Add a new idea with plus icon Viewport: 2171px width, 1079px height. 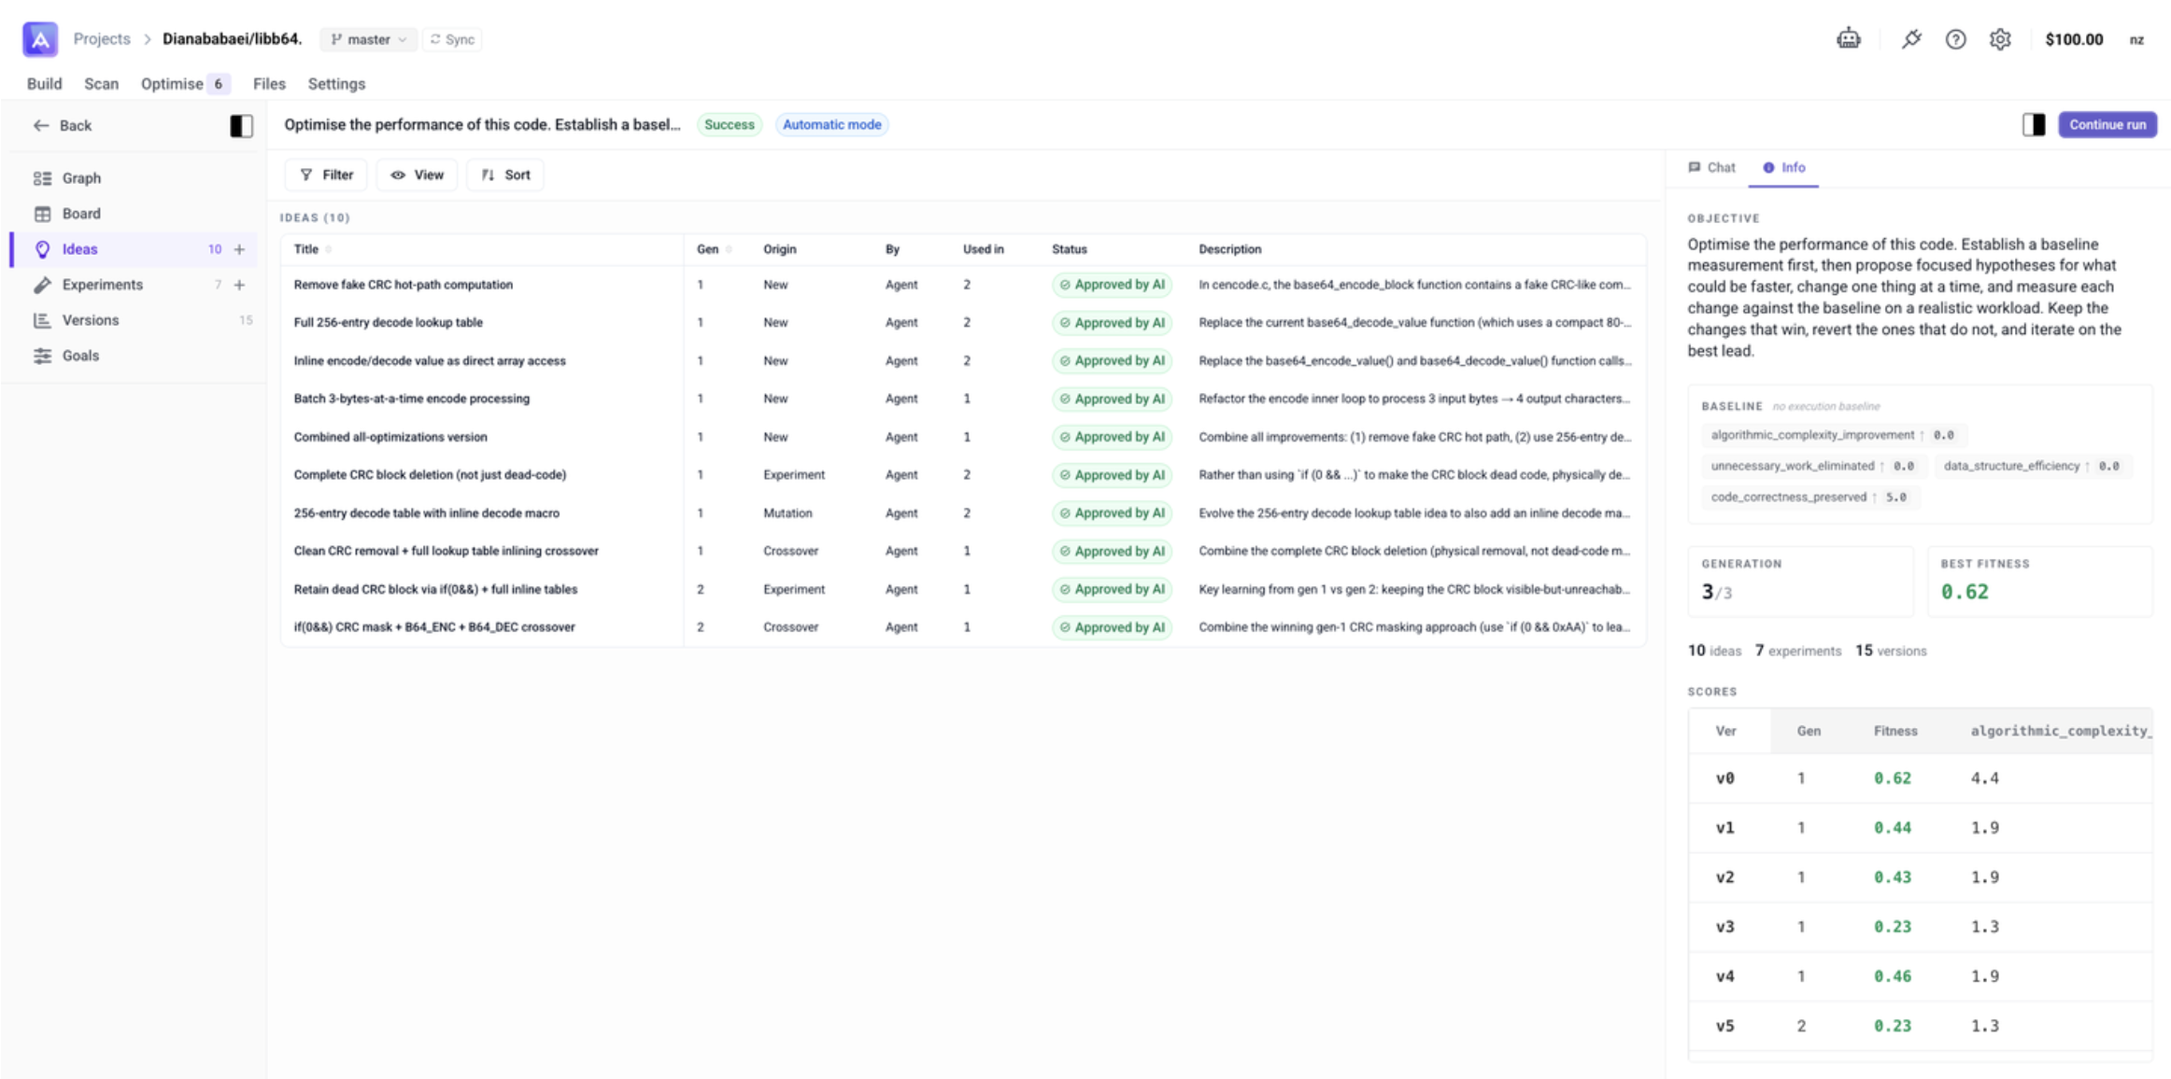[239, 249]
